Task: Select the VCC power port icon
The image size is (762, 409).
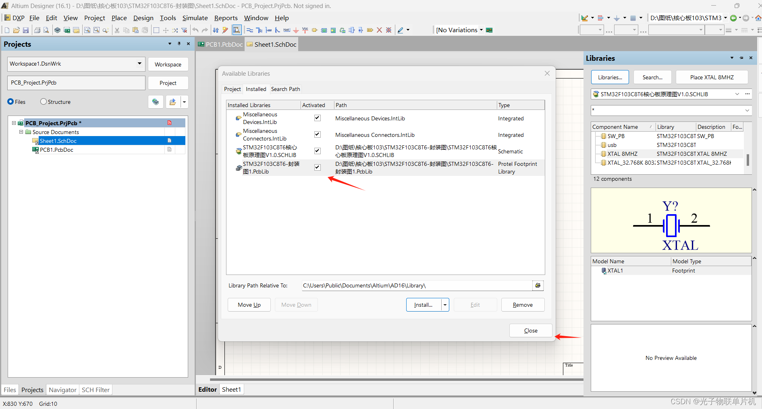Action: click(x=305, y=30)
